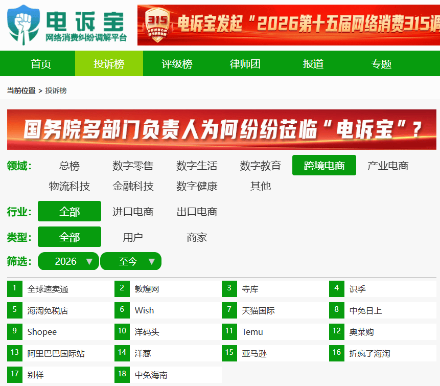Select the 数字健康 domain filter
This screenshot has width=440, height=386.
tap(197, 186)
